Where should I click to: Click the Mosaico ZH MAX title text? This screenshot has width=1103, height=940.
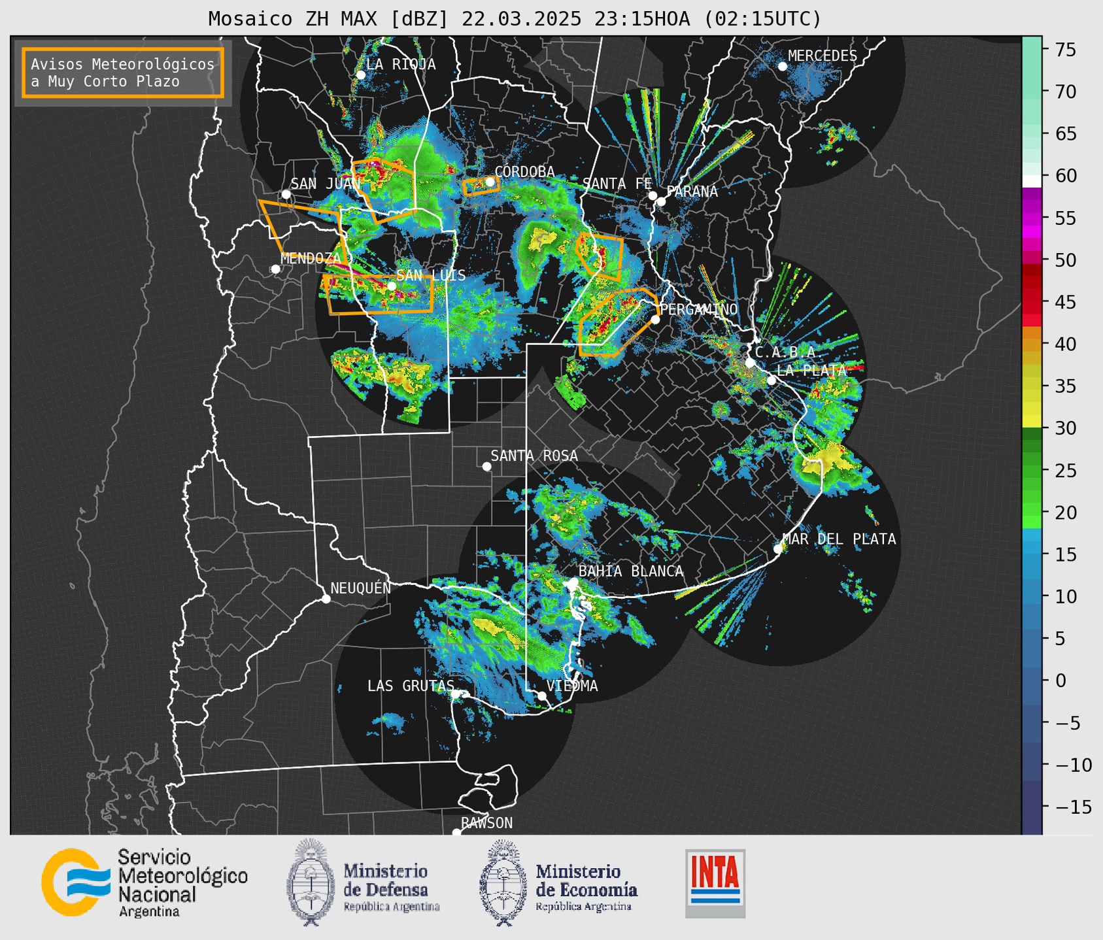515,19
